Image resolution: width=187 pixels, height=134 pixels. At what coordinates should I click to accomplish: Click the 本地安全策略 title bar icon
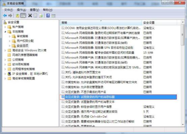(x=4, y=4)
